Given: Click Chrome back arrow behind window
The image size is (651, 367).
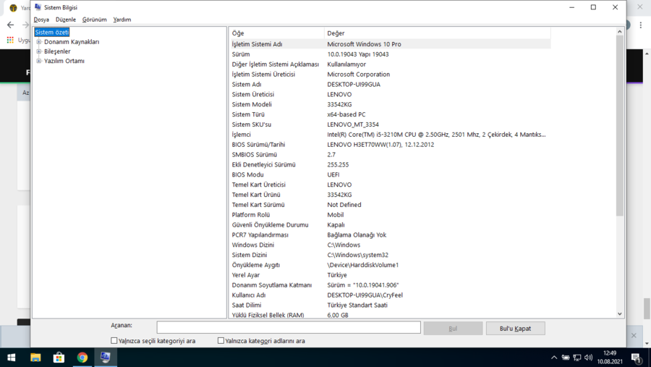Looking at the screenshot, I should point(10,25).
